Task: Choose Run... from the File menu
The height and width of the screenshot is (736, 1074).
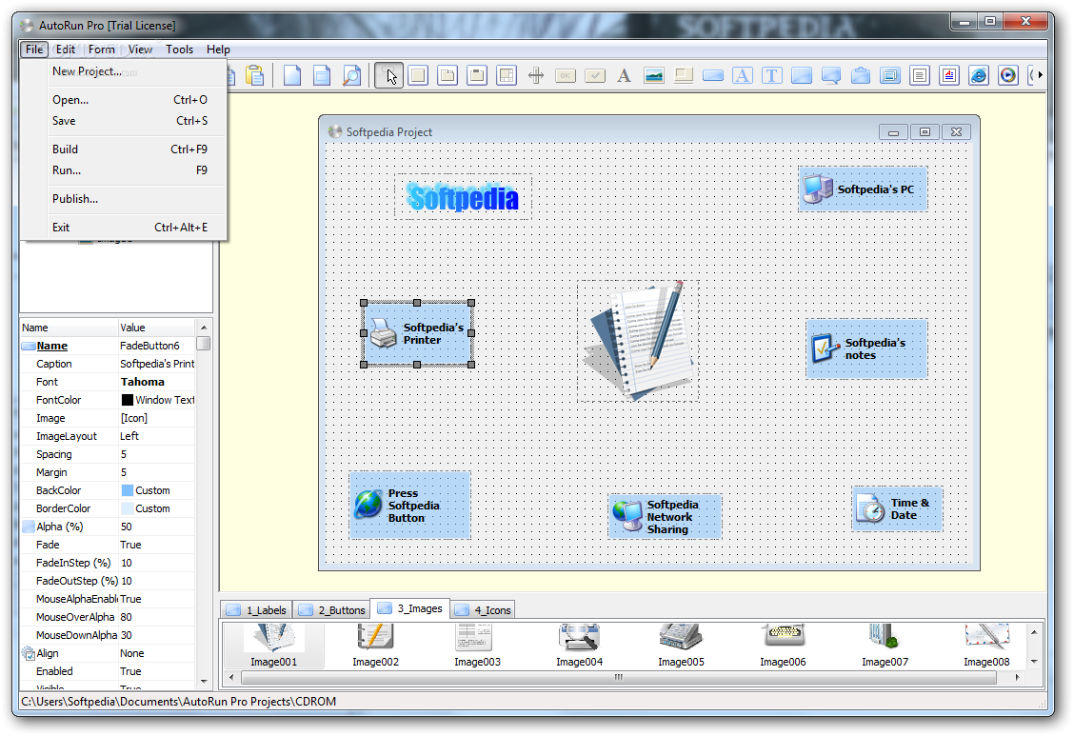Action: [x=124, y=170]
